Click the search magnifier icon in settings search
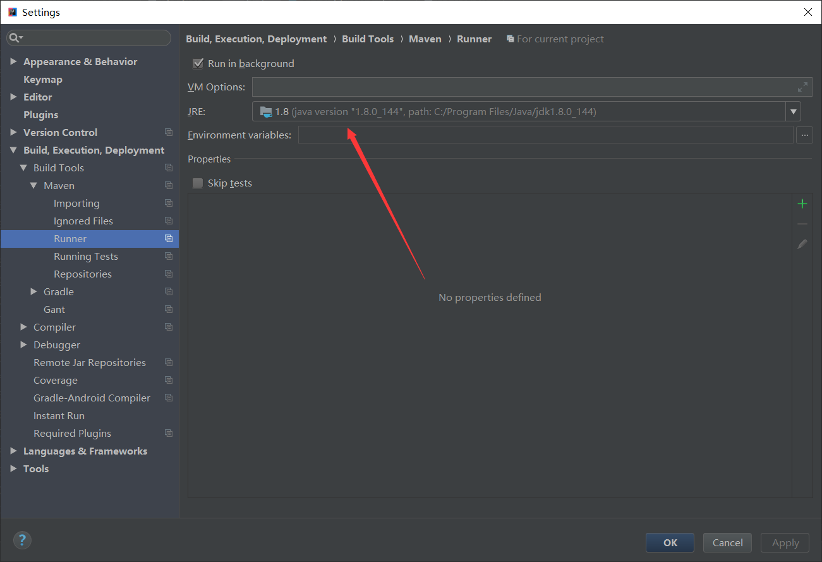Screen dimensions: 822x562 pyautogui.click(x=15, y=38)
